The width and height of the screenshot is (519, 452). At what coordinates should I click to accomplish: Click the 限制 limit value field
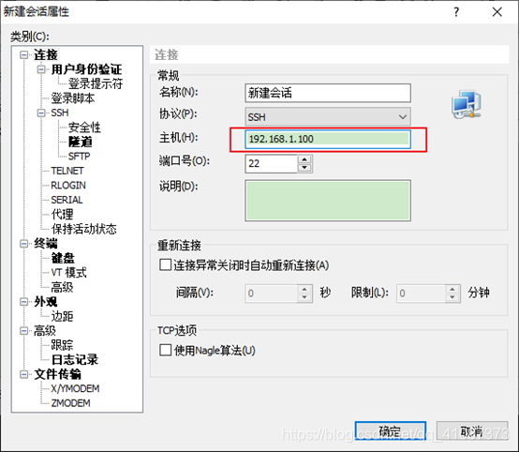pos(421,294)
